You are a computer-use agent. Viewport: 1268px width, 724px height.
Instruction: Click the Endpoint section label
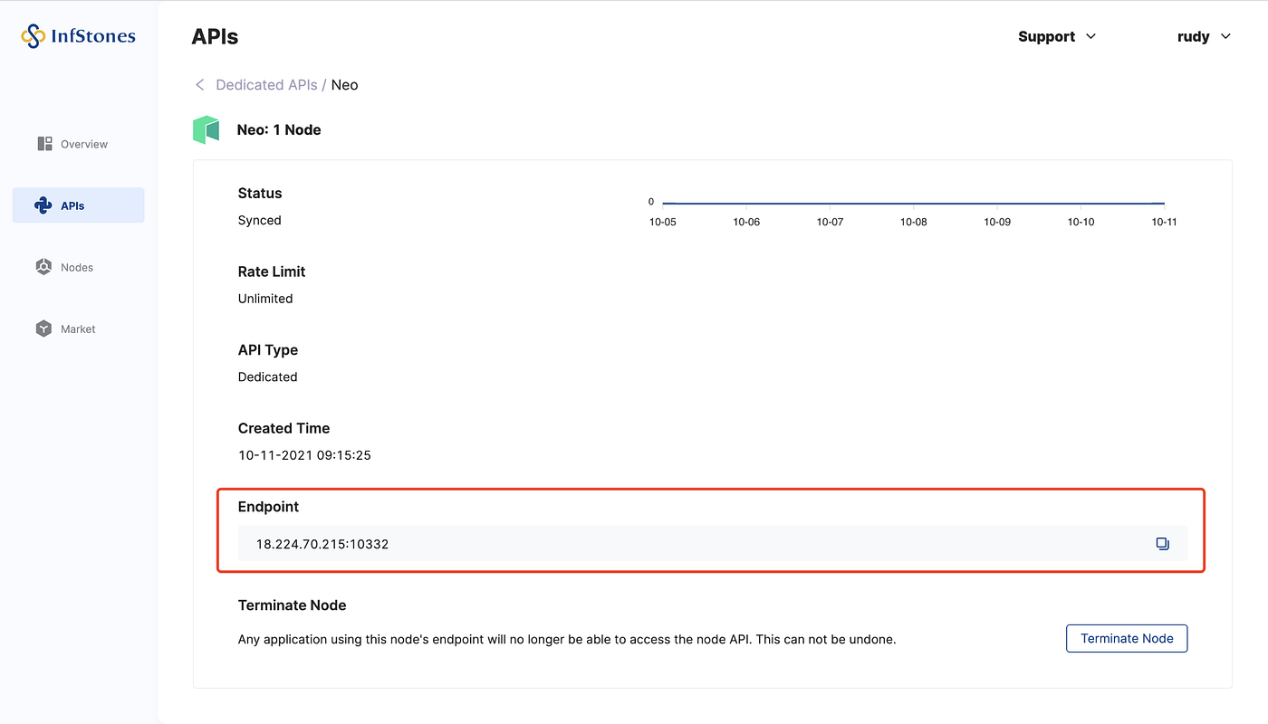(268, 507)
